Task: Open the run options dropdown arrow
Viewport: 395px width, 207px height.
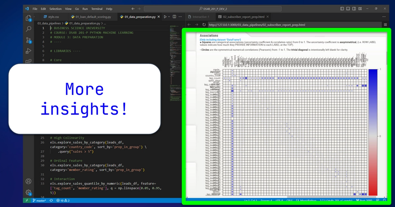Action: (170, 16)
